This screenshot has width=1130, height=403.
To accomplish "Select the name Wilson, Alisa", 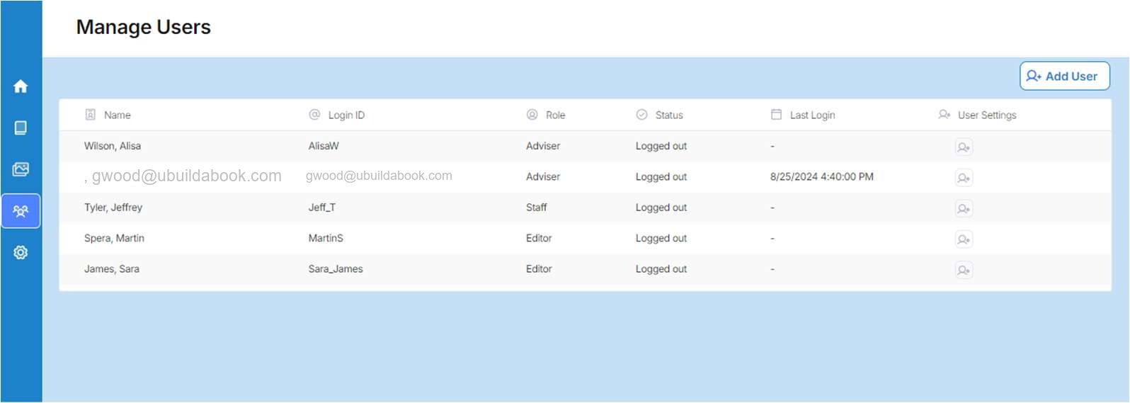I will tap(113, 146).
